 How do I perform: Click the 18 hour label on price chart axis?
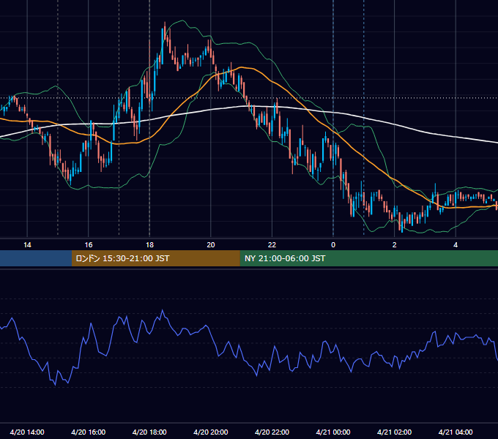click(149, 245)
